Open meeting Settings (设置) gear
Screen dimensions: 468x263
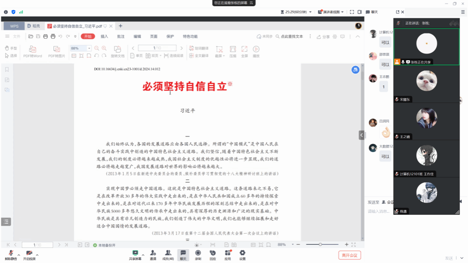[242, 253]
